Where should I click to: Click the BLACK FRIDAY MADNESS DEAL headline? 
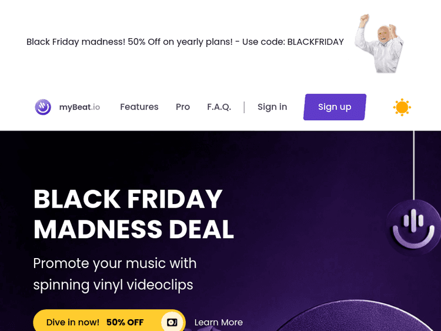pos(133,214)
